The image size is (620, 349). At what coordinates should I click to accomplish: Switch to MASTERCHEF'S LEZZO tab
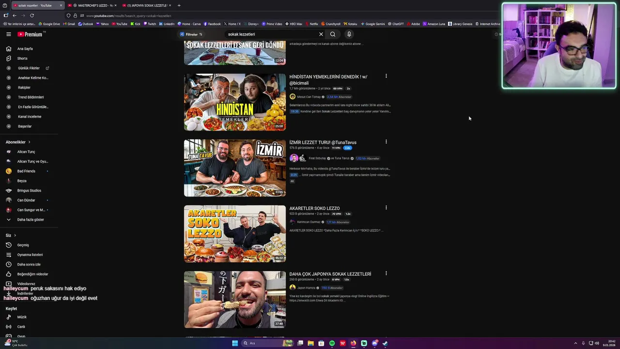92,5
